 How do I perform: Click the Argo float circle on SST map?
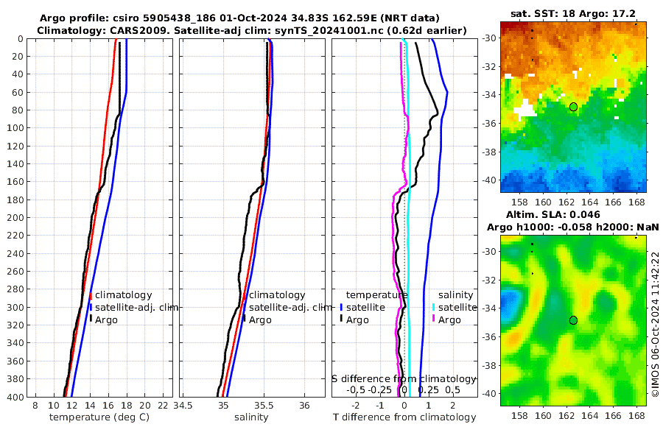click(x=573, y=107)
